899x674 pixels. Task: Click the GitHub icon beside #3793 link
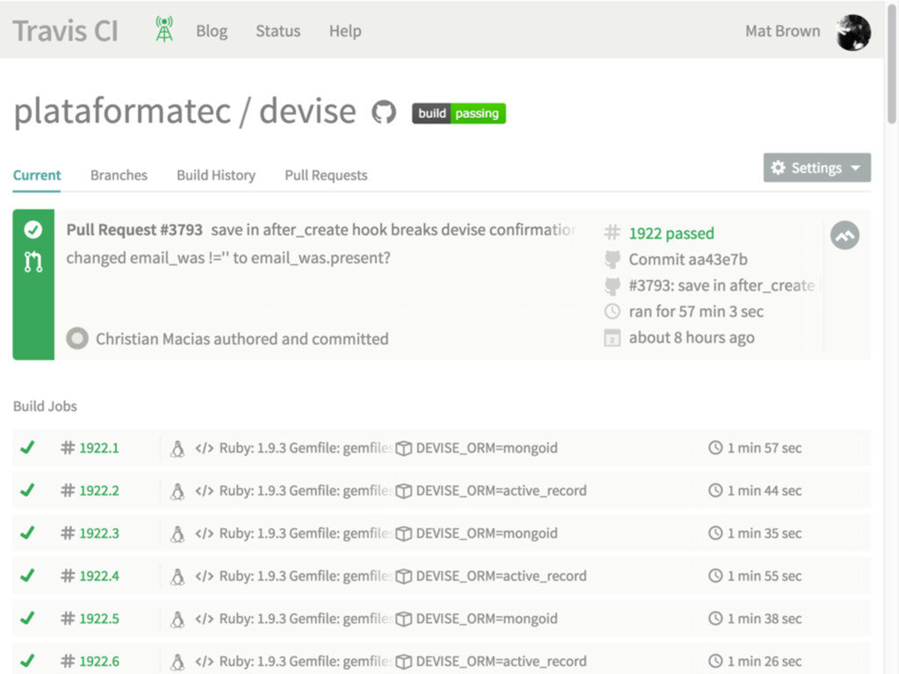pos(612,285)
